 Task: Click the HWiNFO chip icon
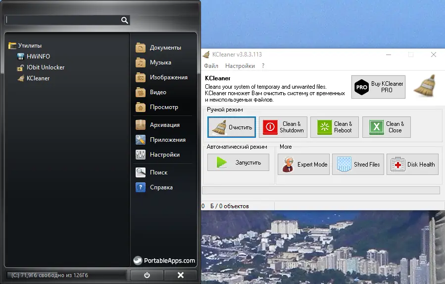(x=20, y=57)
